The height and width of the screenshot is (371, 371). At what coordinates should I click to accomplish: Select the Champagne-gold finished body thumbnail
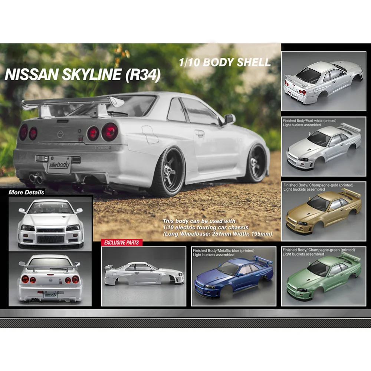pyautogui.click(x=324, y=211)
